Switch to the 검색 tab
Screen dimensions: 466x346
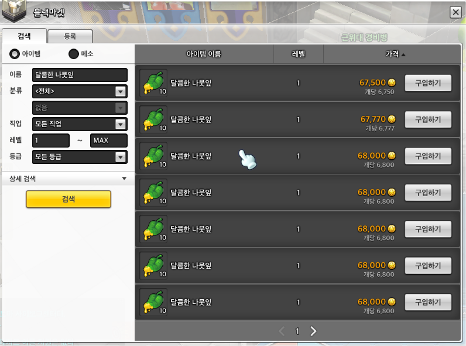coord(24,36)
